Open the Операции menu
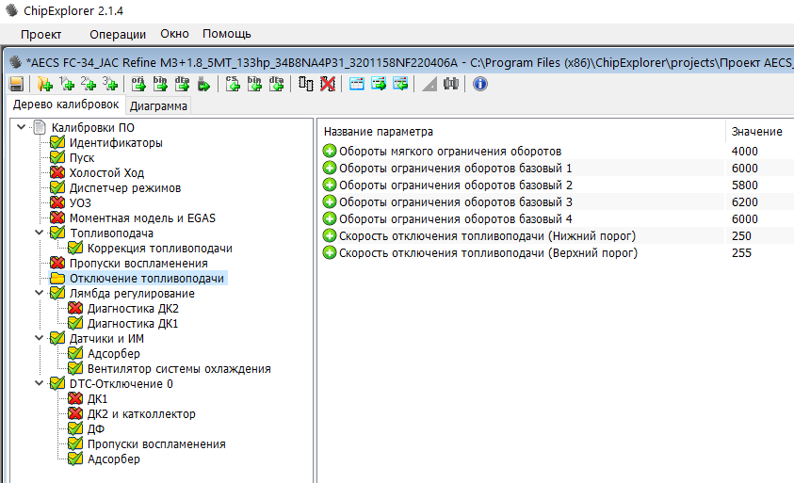The image size is (794, 483). coord(118,34)
